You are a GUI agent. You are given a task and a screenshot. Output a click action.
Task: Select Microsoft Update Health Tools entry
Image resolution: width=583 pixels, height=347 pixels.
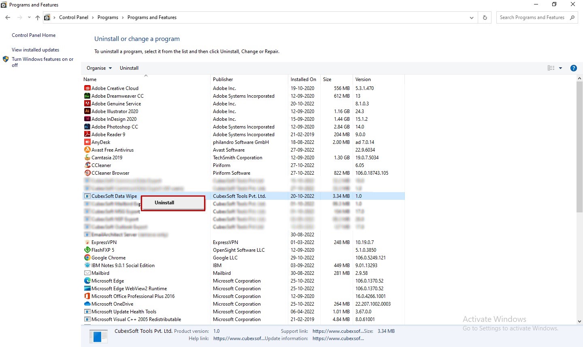[x=124, y=311]
